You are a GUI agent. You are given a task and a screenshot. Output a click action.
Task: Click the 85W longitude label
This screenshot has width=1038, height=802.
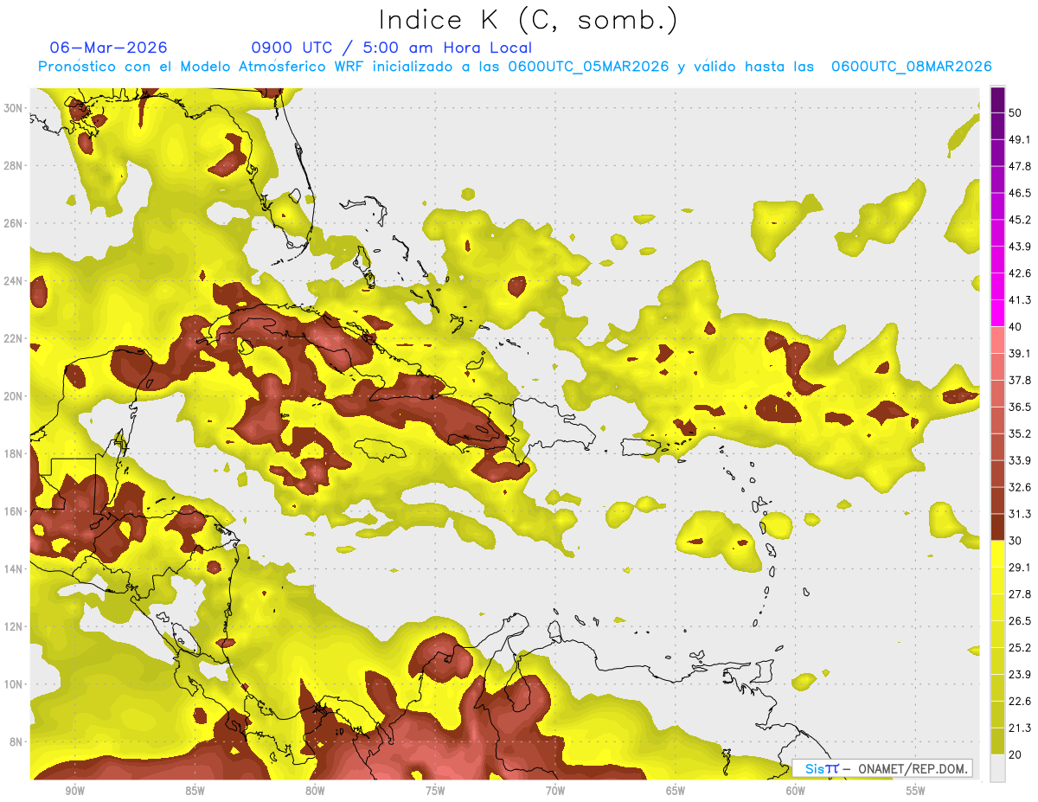[195, 791]
